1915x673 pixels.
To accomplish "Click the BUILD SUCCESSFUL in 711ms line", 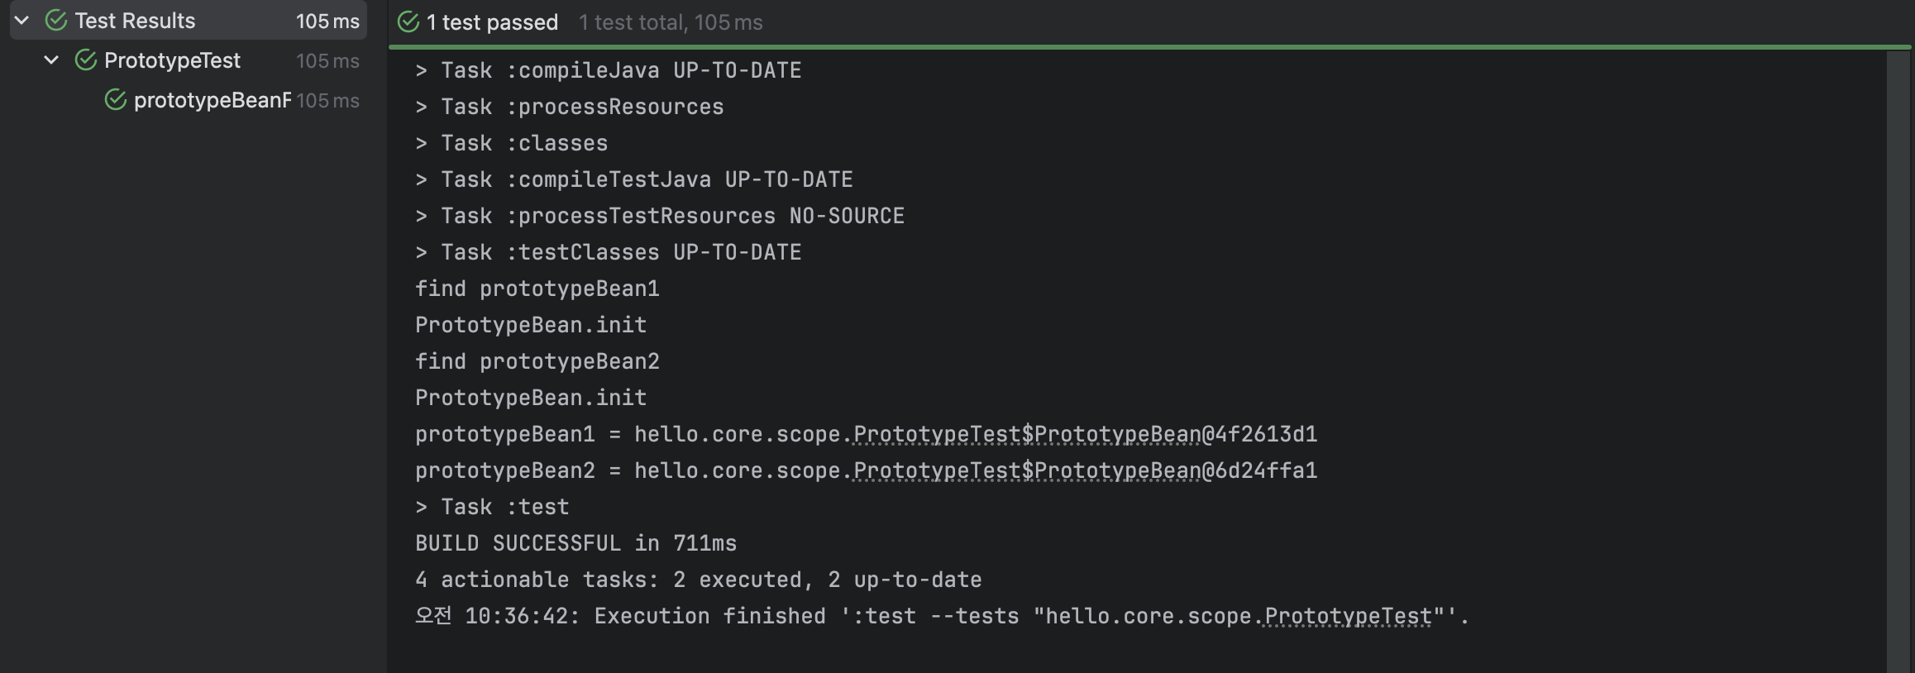I will coord(575,543).
